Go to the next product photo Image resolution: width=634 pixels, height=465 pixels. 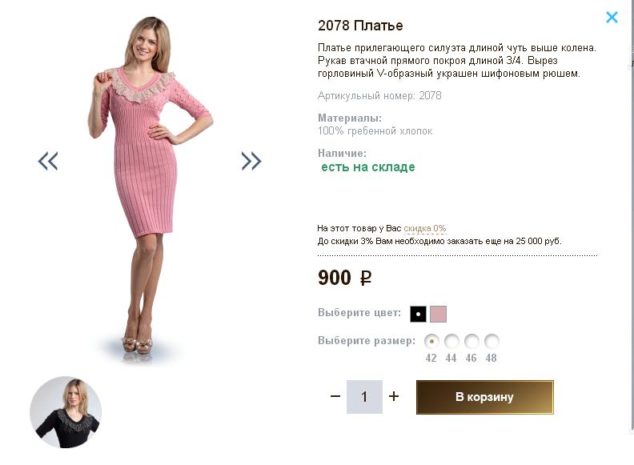[251, 162]
